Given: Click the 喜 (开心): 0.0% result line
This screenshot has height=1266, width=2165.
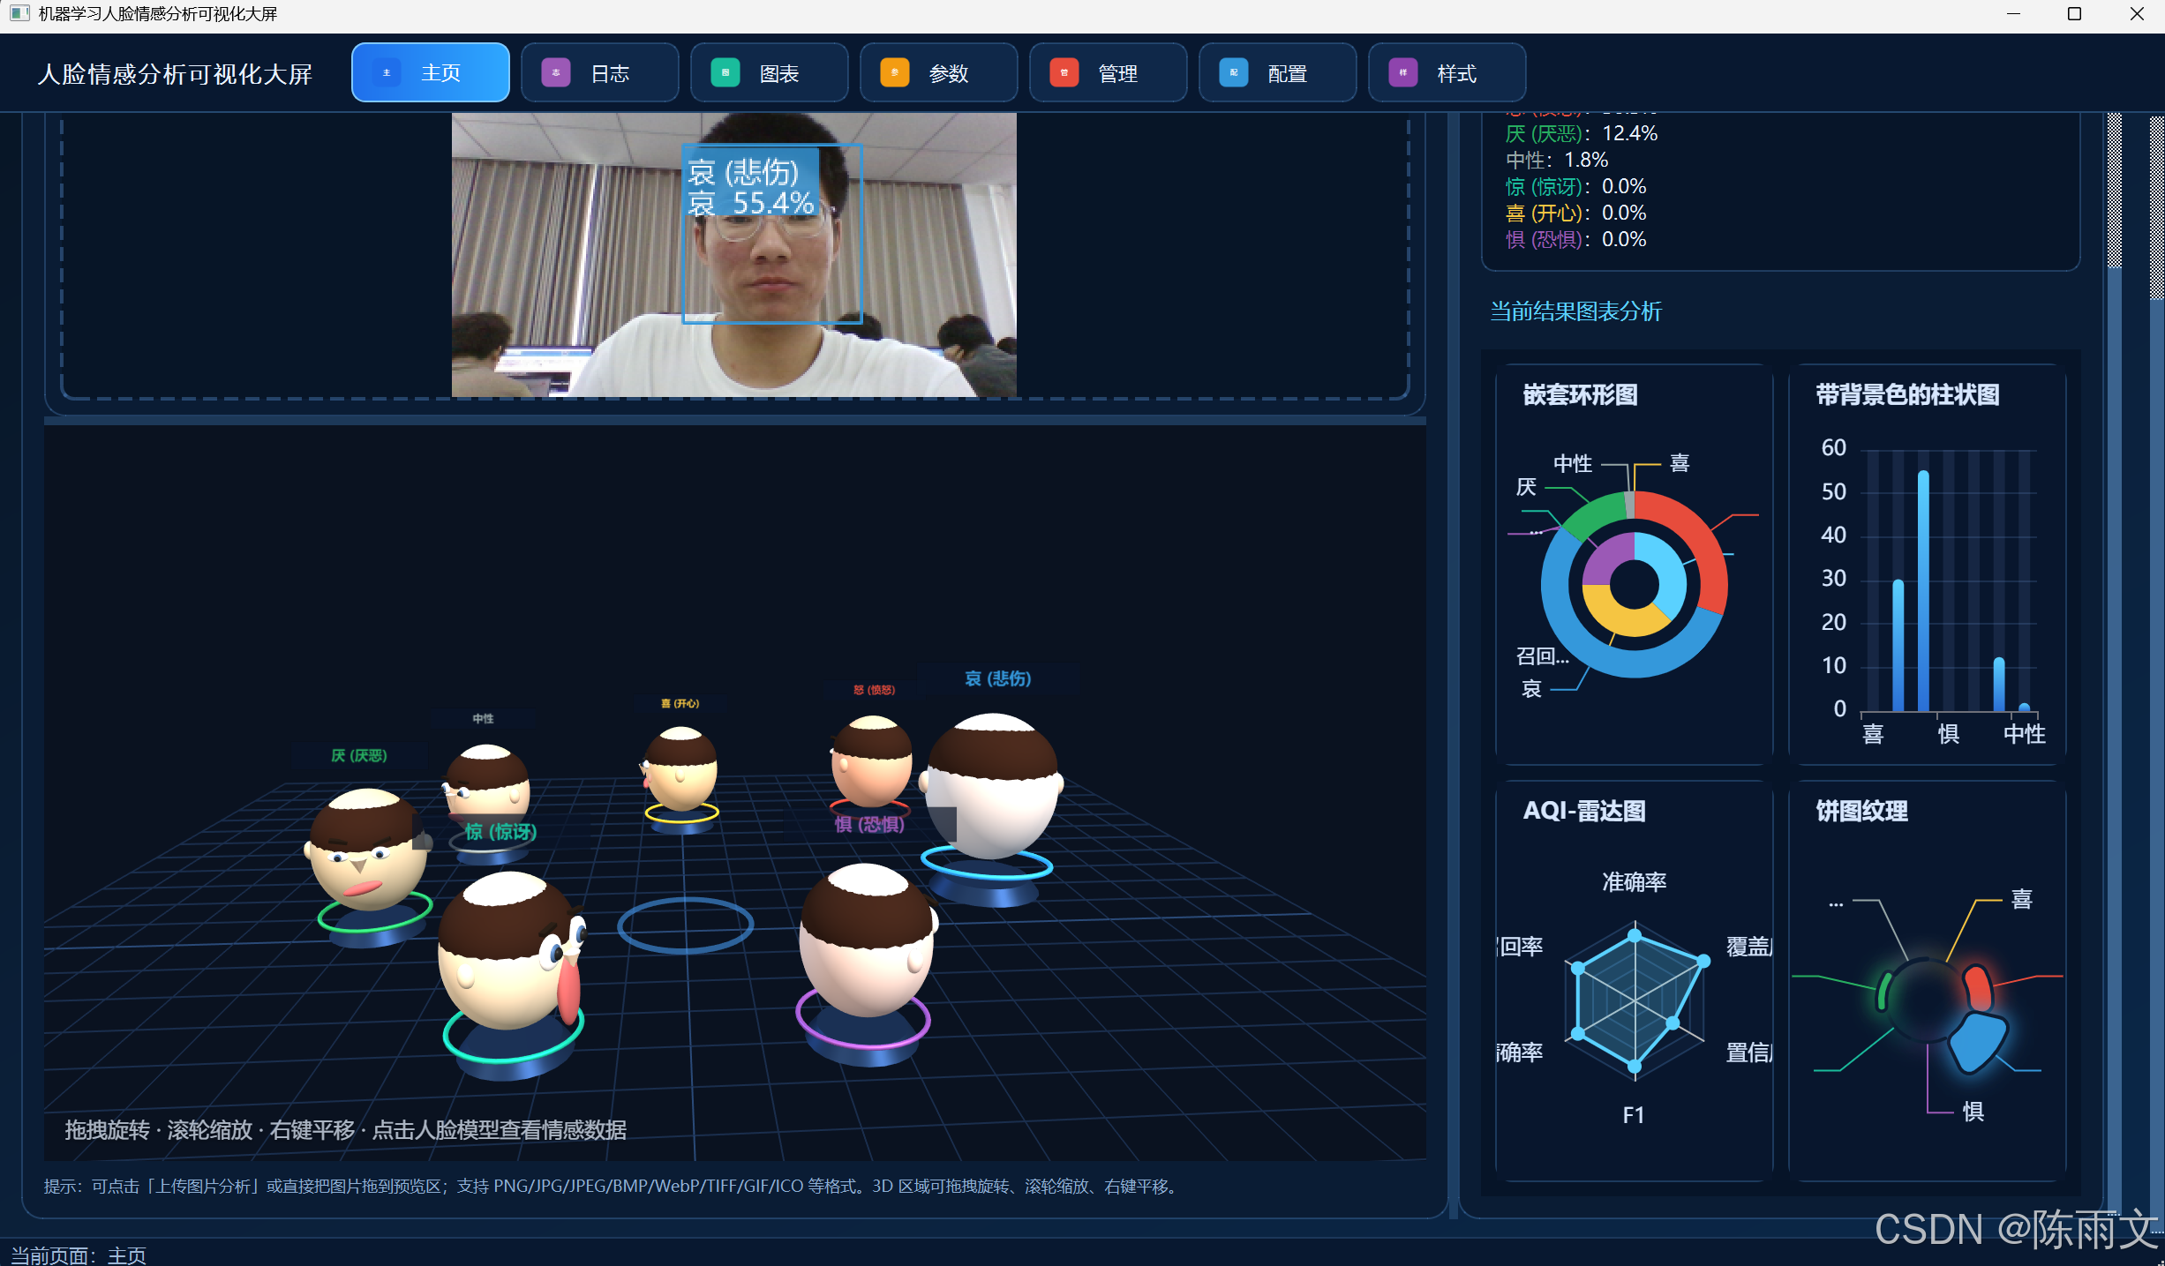Looking at the screenshot, I should tap(1575, 213).
